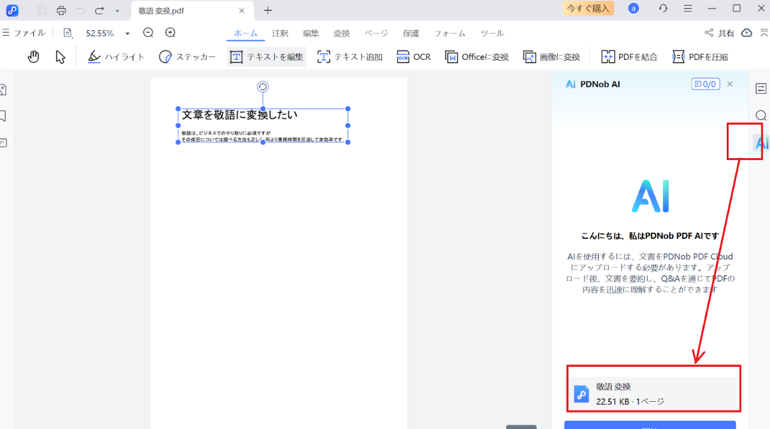Switch to the 変換 ribbon tab

coord(341,33)
